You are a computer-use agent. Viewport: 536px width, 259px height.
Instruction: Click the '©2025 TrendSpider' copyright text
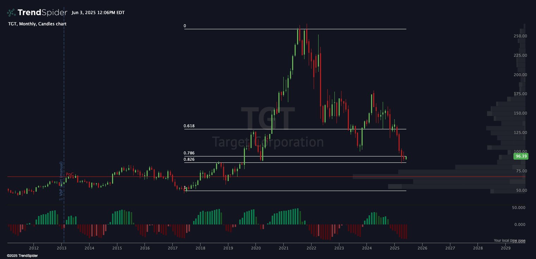[x=22, y=255]
